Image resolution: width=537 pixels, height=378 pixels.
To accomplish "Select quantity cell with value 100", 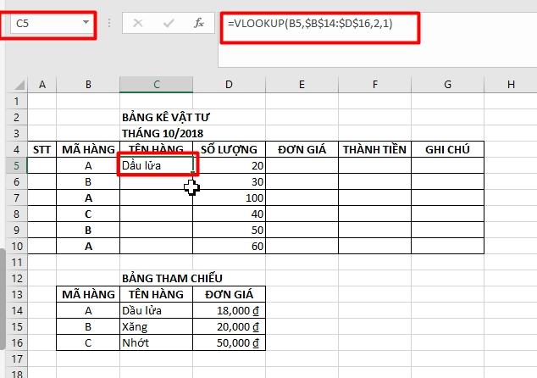I will click(x=229, y=198).
